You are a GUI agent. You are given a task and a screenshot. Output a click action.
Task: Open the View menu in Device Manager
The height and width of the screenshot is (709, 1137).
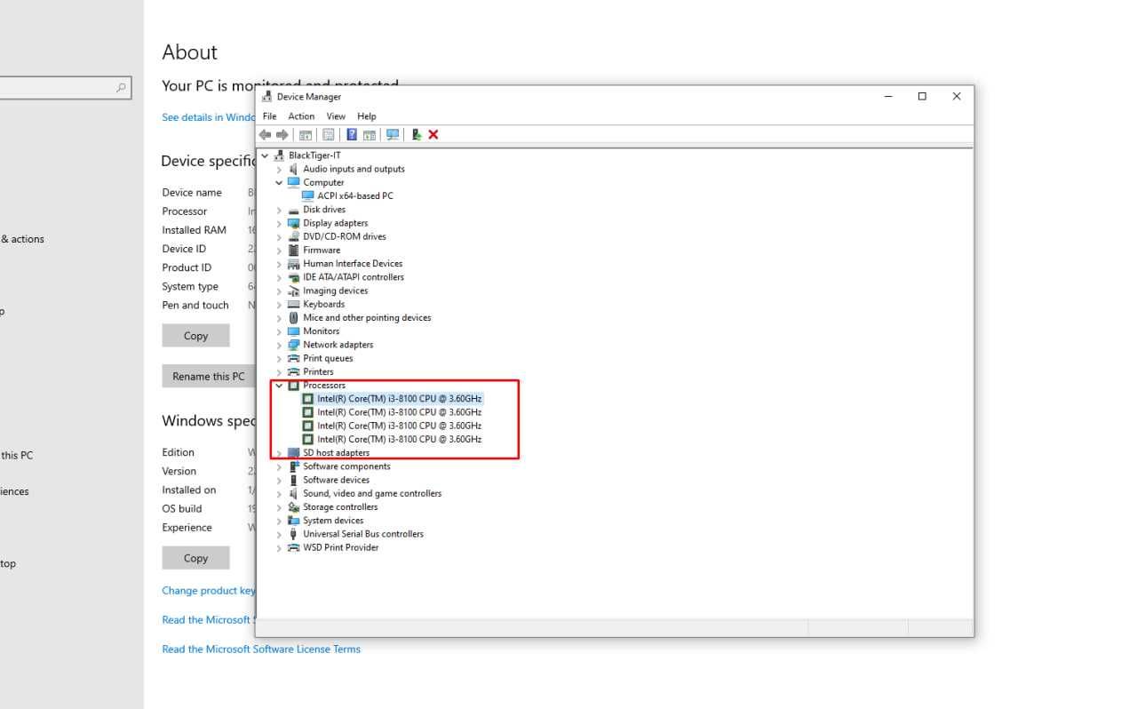pyautogui.click(x=336, y=116)
